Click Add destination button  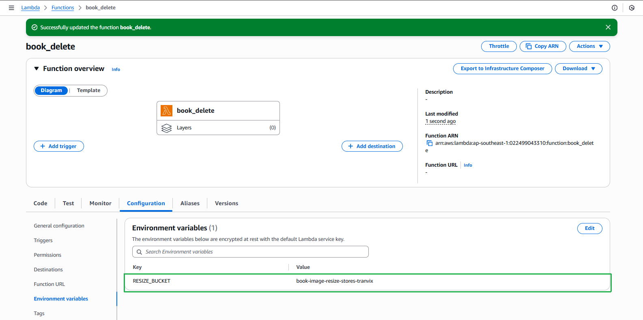(x=372, y=146)
